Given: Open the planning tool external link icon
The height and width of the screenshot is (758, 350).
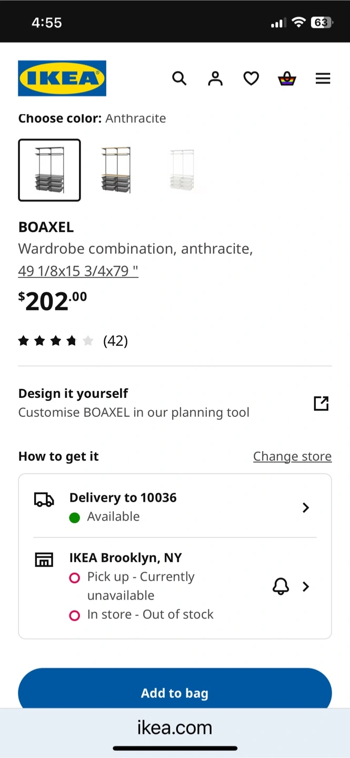Looking at the screenshot, I should pyautogui.click(x=321, y=403).
